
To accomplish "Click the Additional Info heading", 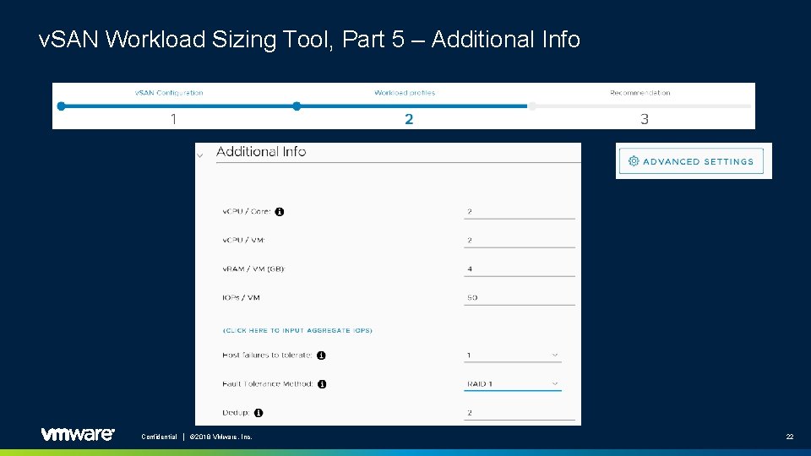I will 261,151.
